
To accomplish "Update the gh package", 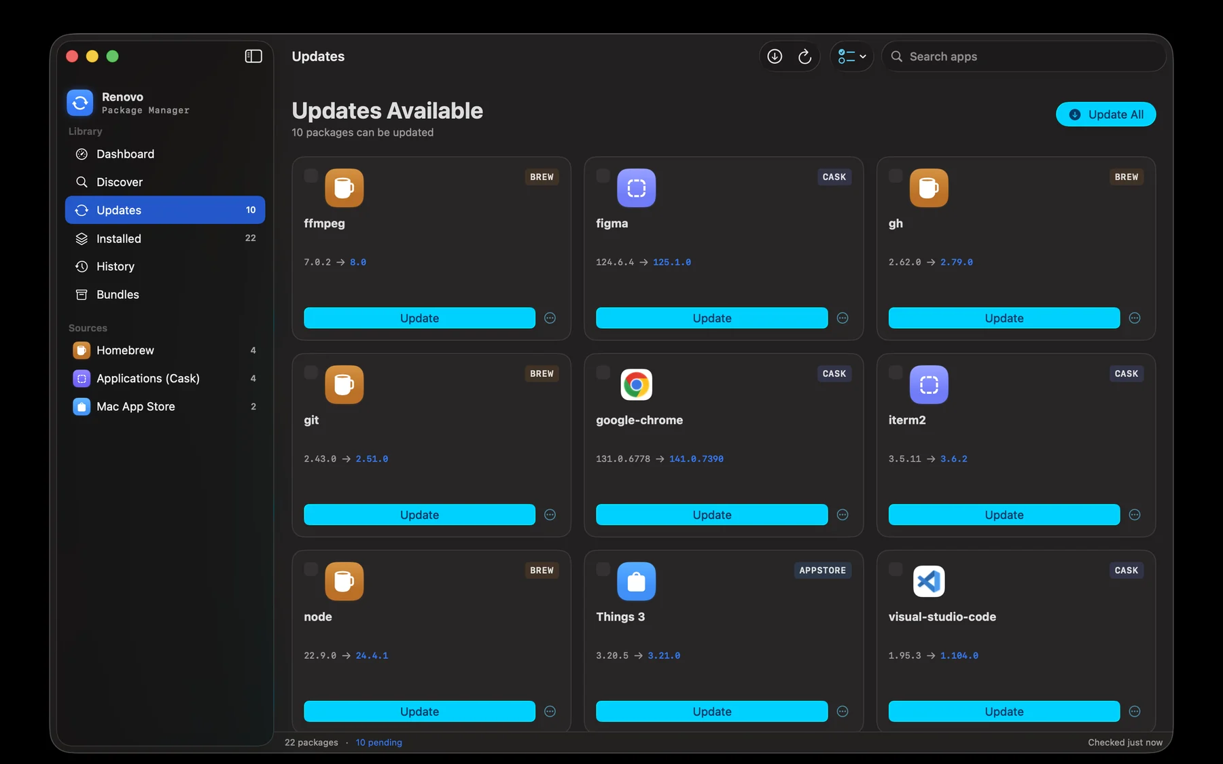I will coord(1004,318).
